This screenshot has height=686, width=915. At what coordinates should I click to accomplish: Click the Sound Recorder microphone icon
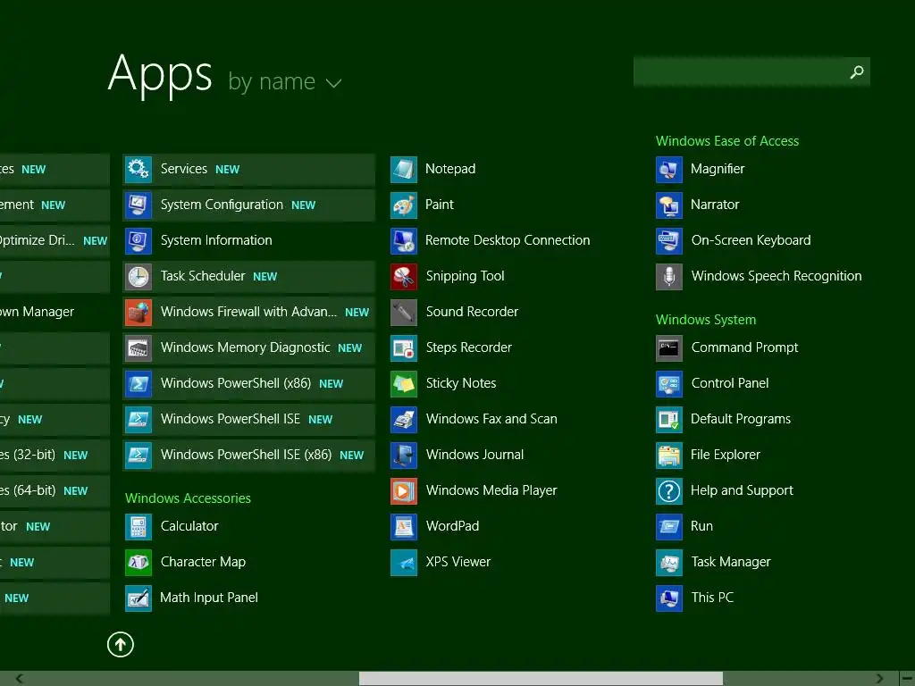[404, 312]
